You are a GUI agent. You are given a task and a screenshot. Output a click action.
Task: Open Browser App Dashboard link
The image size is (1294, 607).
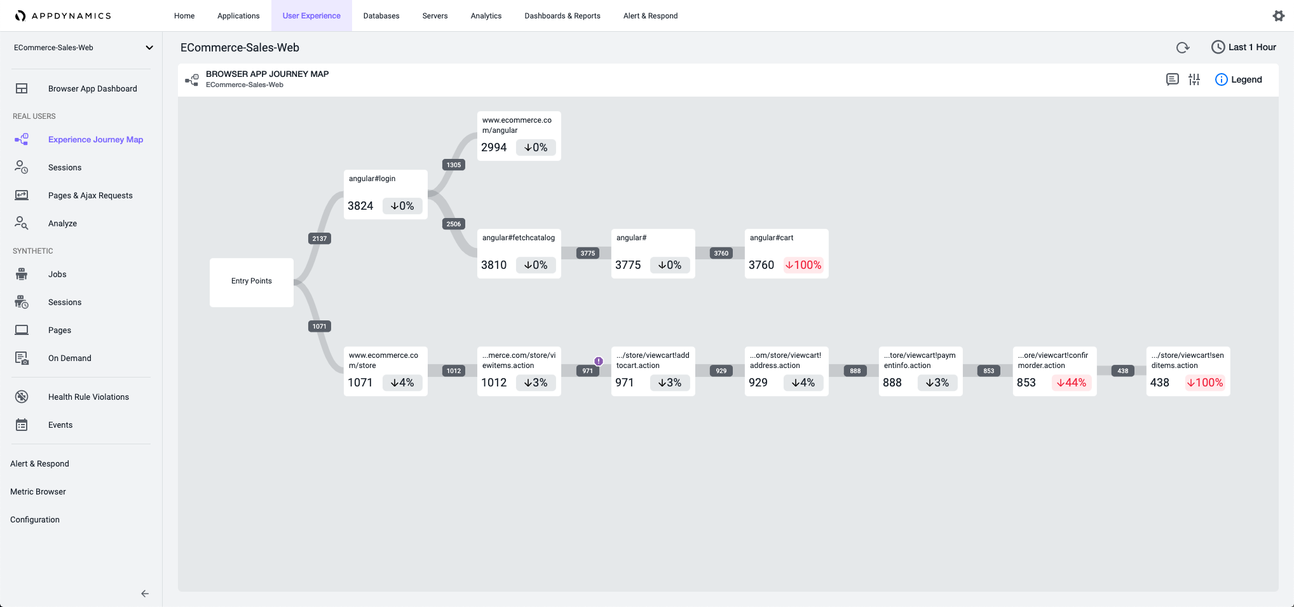93,89
